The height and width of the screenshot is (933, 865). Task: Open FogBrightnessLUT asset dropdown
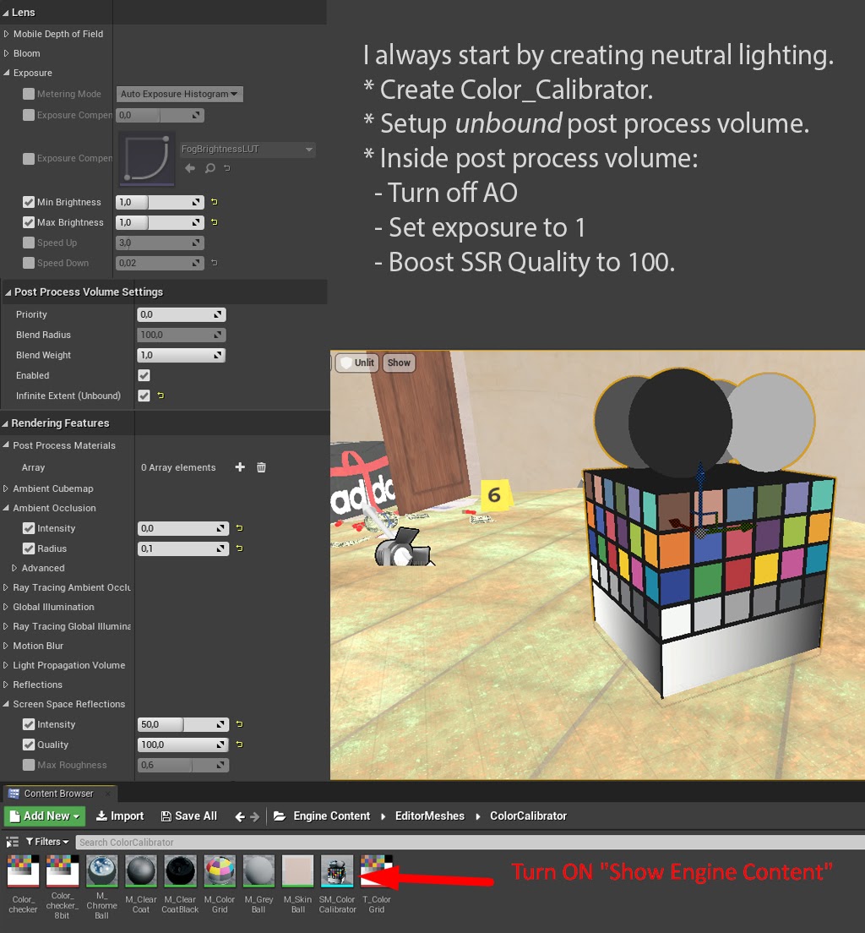click(x=247, y=150)
